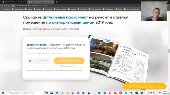Switch the ENG keyboard language indicator
Screen dimensions: 170x95
(x=160, y=93)
